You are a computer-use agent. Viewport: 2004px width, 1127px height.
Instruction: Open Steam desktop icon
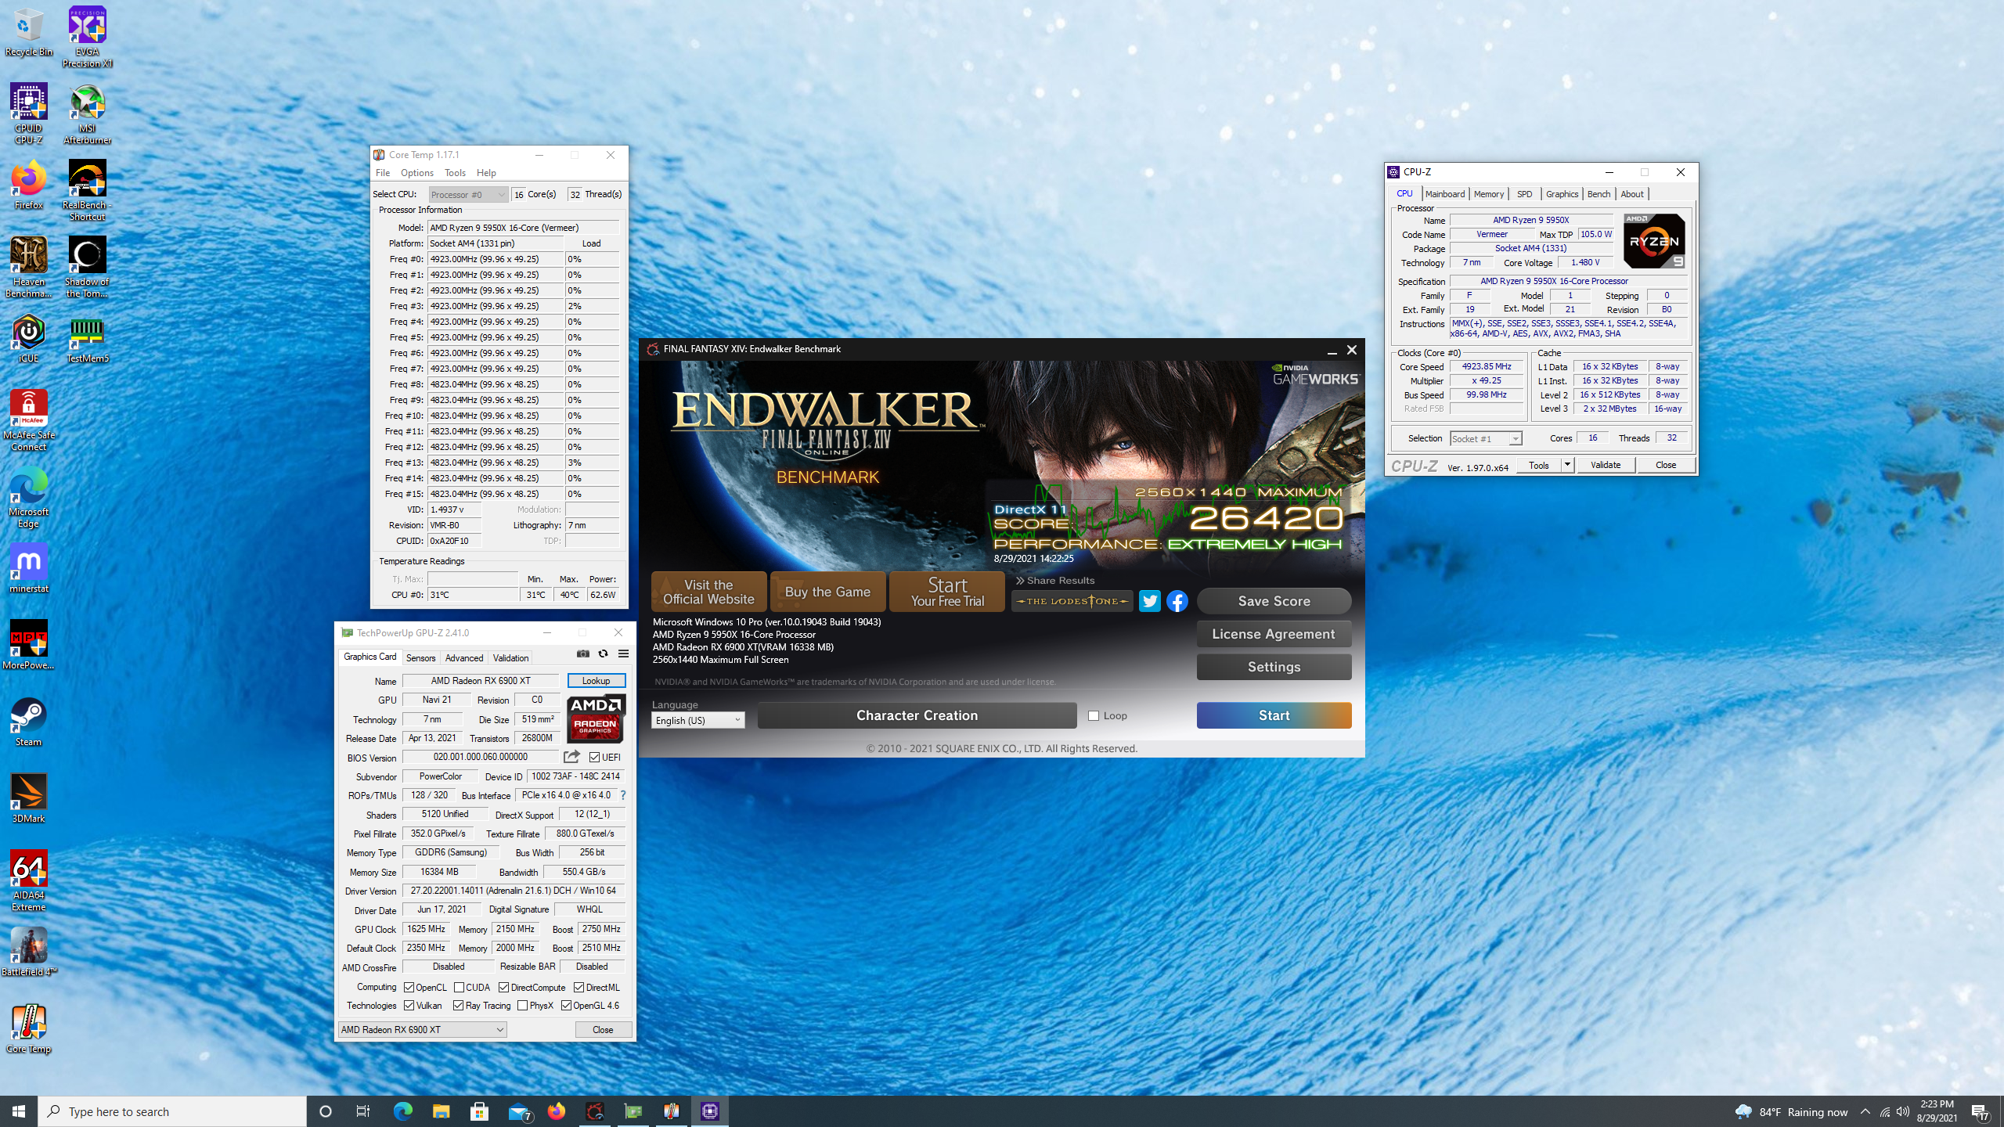pos(28,722)
